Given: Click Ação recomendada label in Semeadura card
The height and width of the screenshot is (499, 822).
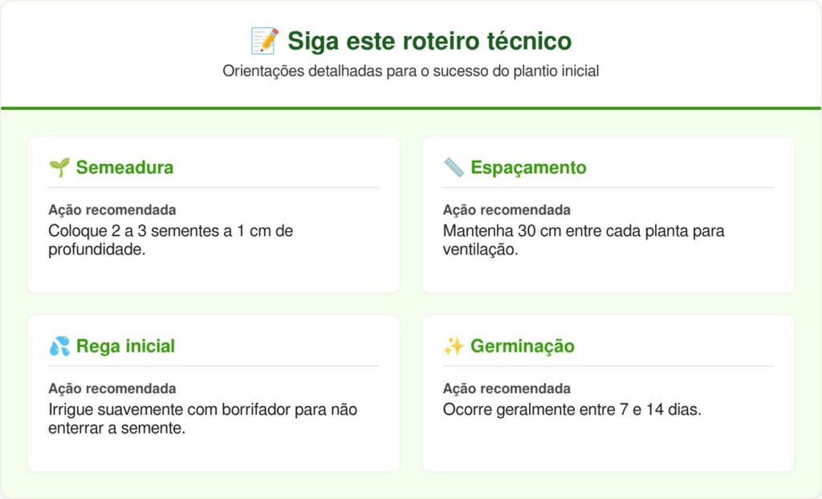Looking at the screenshot, I should pos(112,210).
